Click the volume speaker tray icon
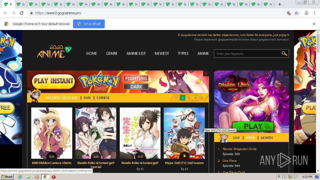 coord(284,177)
